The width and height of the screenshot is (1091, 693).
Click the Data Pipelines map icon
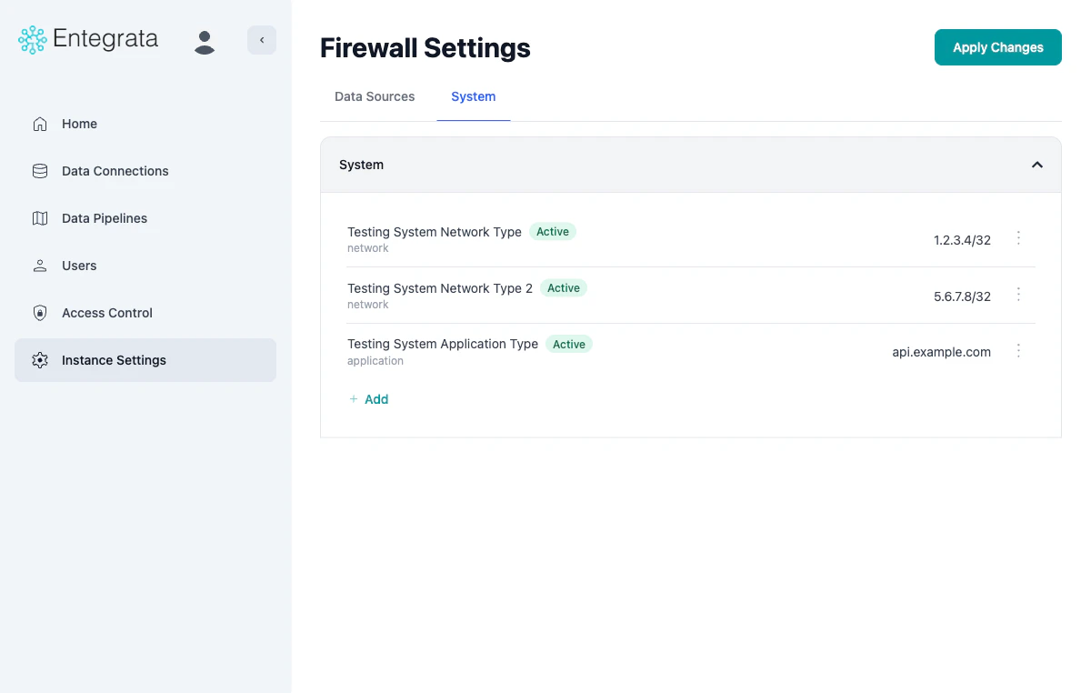click(40, 218)
